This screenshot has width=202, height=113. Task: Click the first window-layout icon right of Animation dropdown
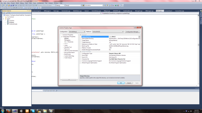tap(105, 5)
